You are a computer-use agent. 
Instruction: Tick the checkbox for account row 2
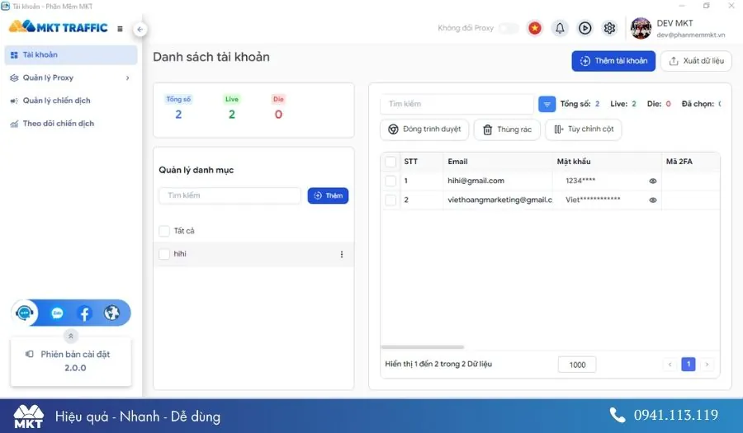[x=390, y=200]
